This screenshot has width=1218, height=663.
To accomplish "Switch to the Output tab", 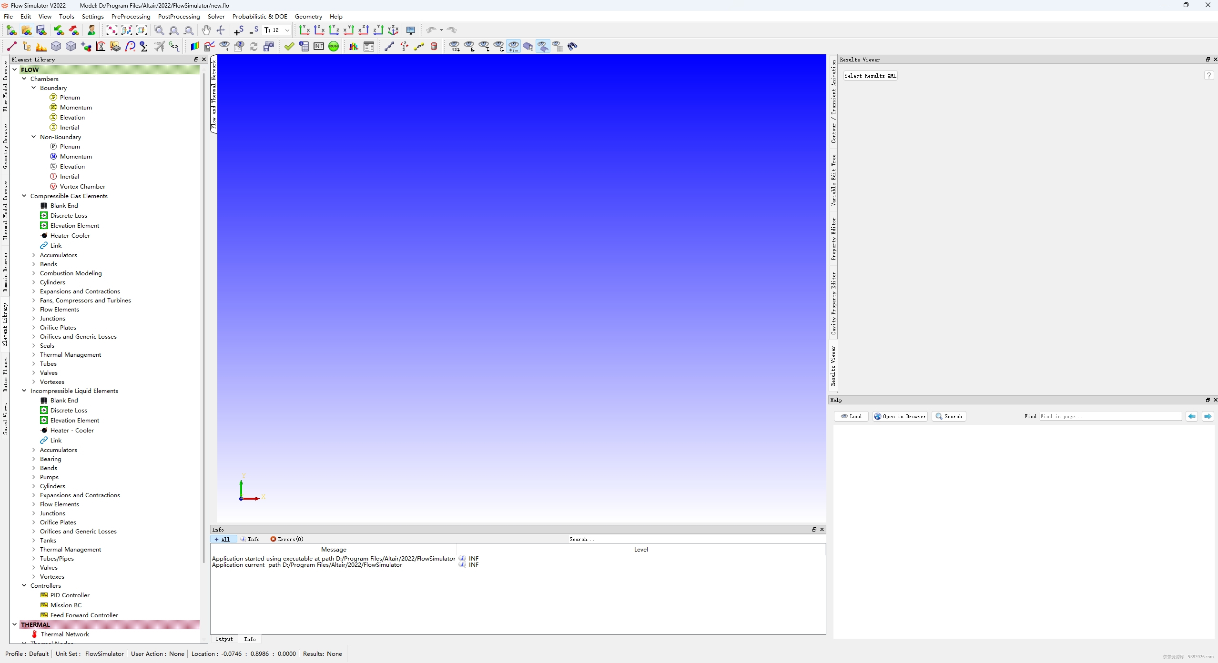I will pyautogui.click(x=224, y=639).
